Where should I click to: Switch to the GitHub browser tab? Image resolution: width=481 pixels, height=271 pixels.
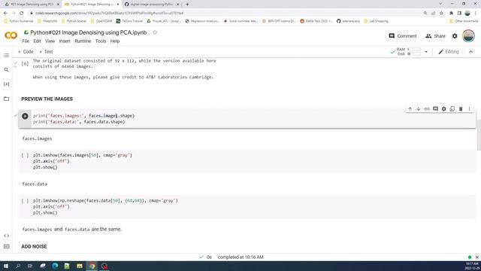(x=152, y=5)
